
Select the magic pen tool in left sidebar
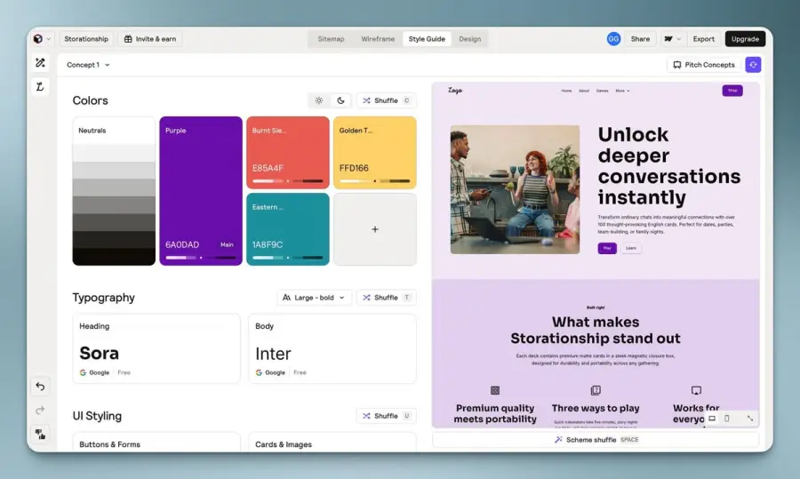tap(40, 63)
